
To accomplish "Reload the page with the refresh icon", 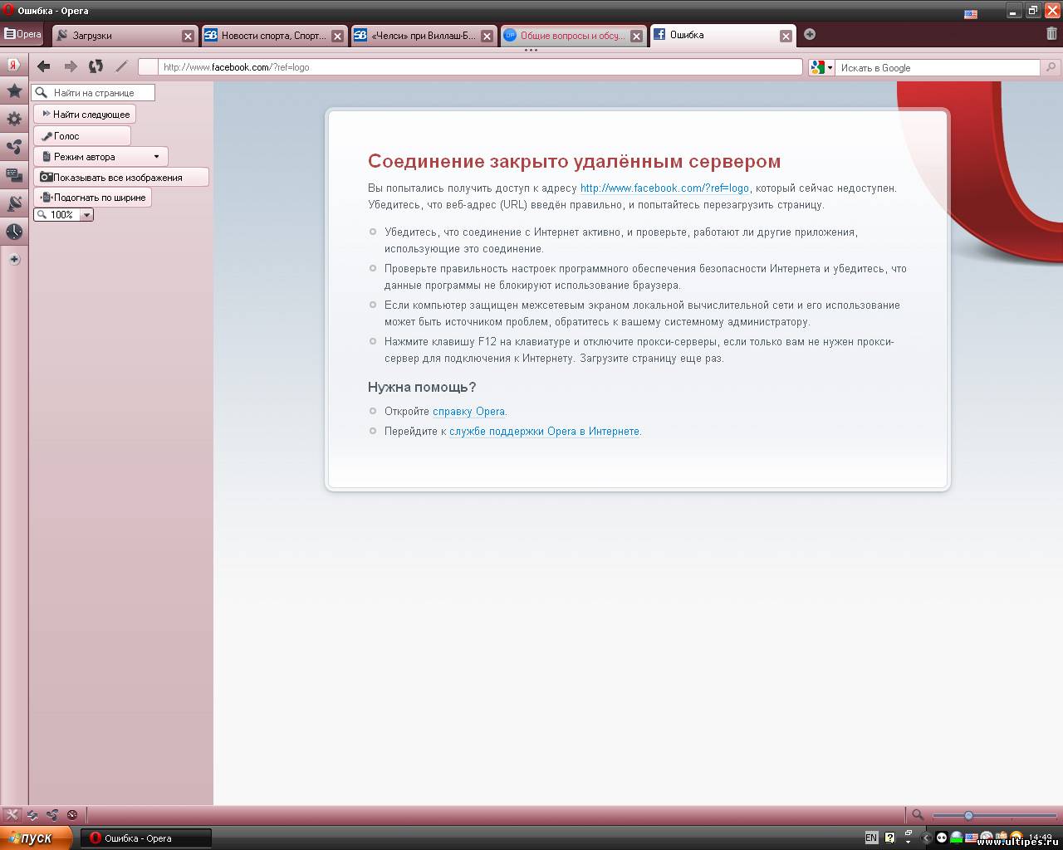I will coord(96,66).
